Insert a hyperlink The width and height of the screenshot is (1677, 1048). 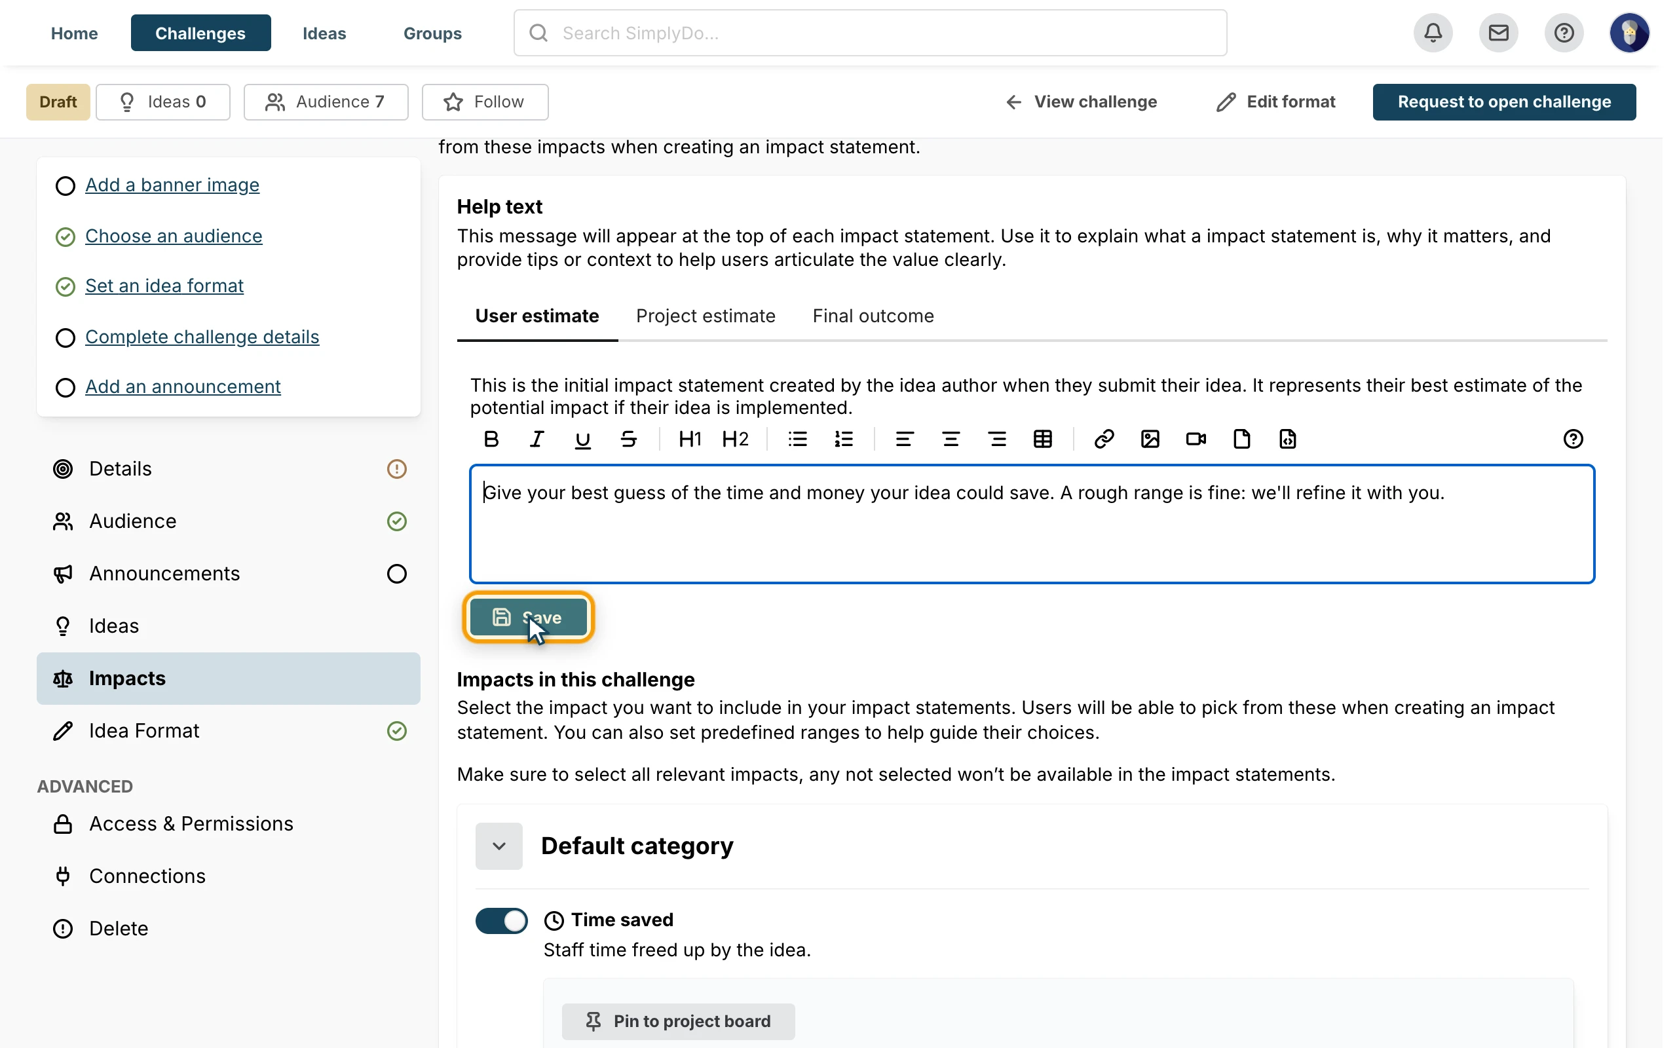[1104, 439]
